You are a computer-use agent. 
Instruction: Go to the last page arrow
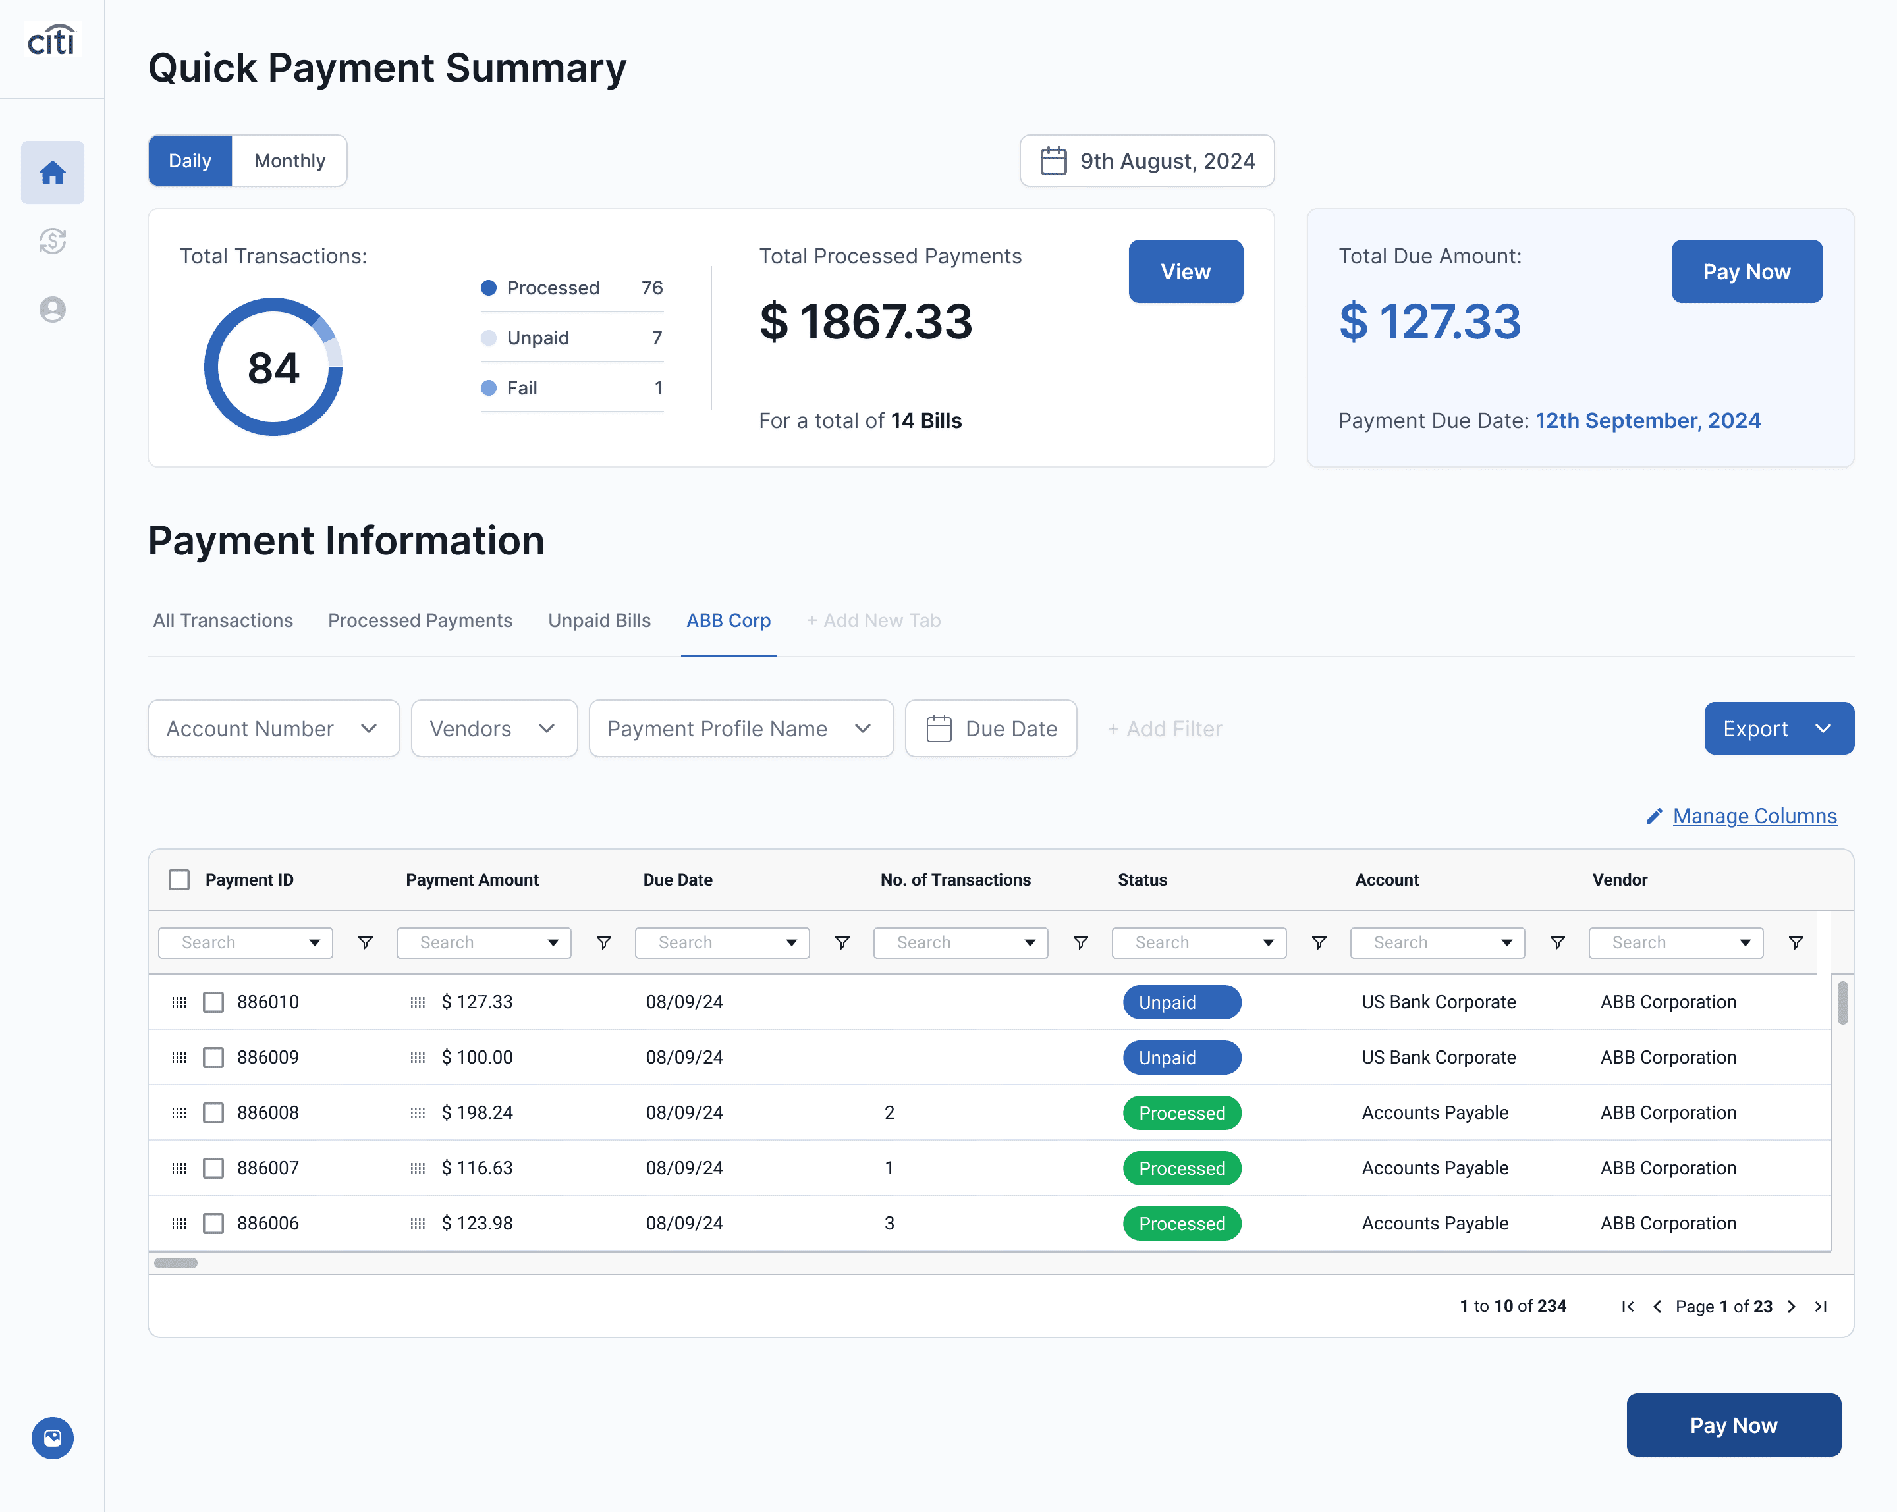coord(1821,1306)
